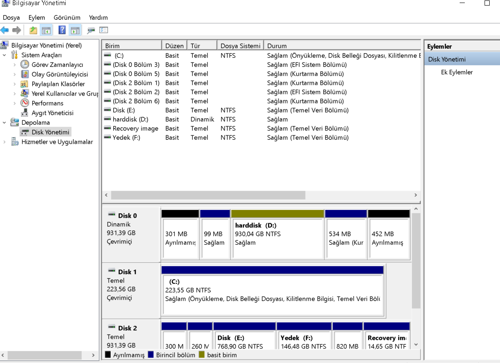Click the (C:) volume row icon
This screenshot has width=500, height=363.
pyautogui.click(x=107, y=55)
